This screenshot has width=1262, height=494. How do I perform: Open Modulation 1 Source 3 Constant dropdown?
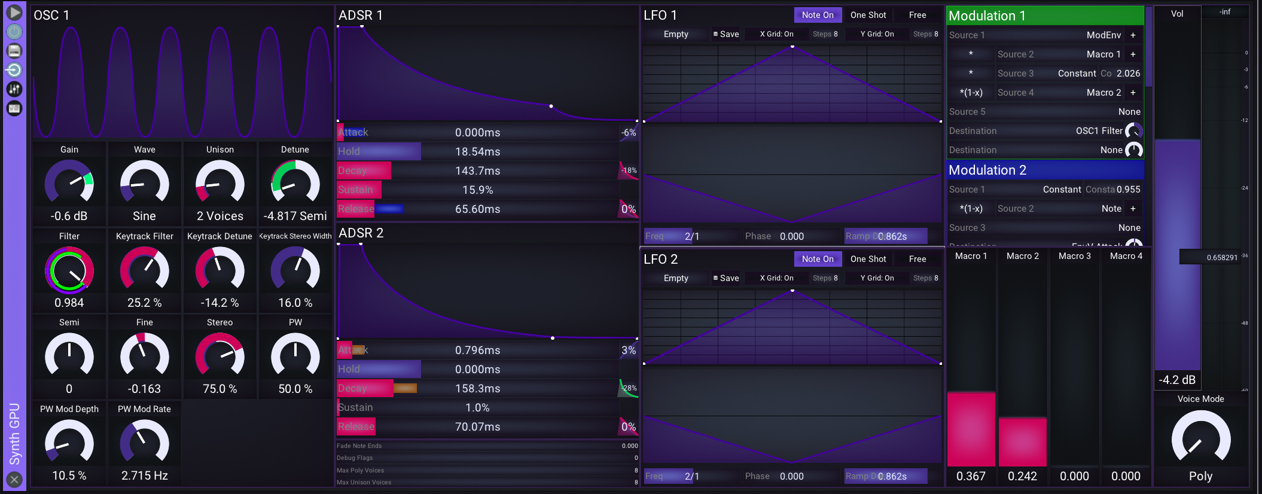[x=1047, y=74]
